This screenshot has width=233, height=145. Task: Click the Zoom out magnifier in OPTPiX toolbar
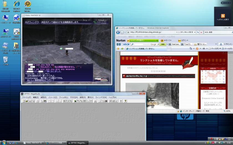pos(60,101)
